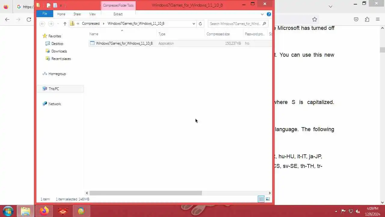Click the application icon beside Windows7Games file
385x217 pixels.
[92, 43]
